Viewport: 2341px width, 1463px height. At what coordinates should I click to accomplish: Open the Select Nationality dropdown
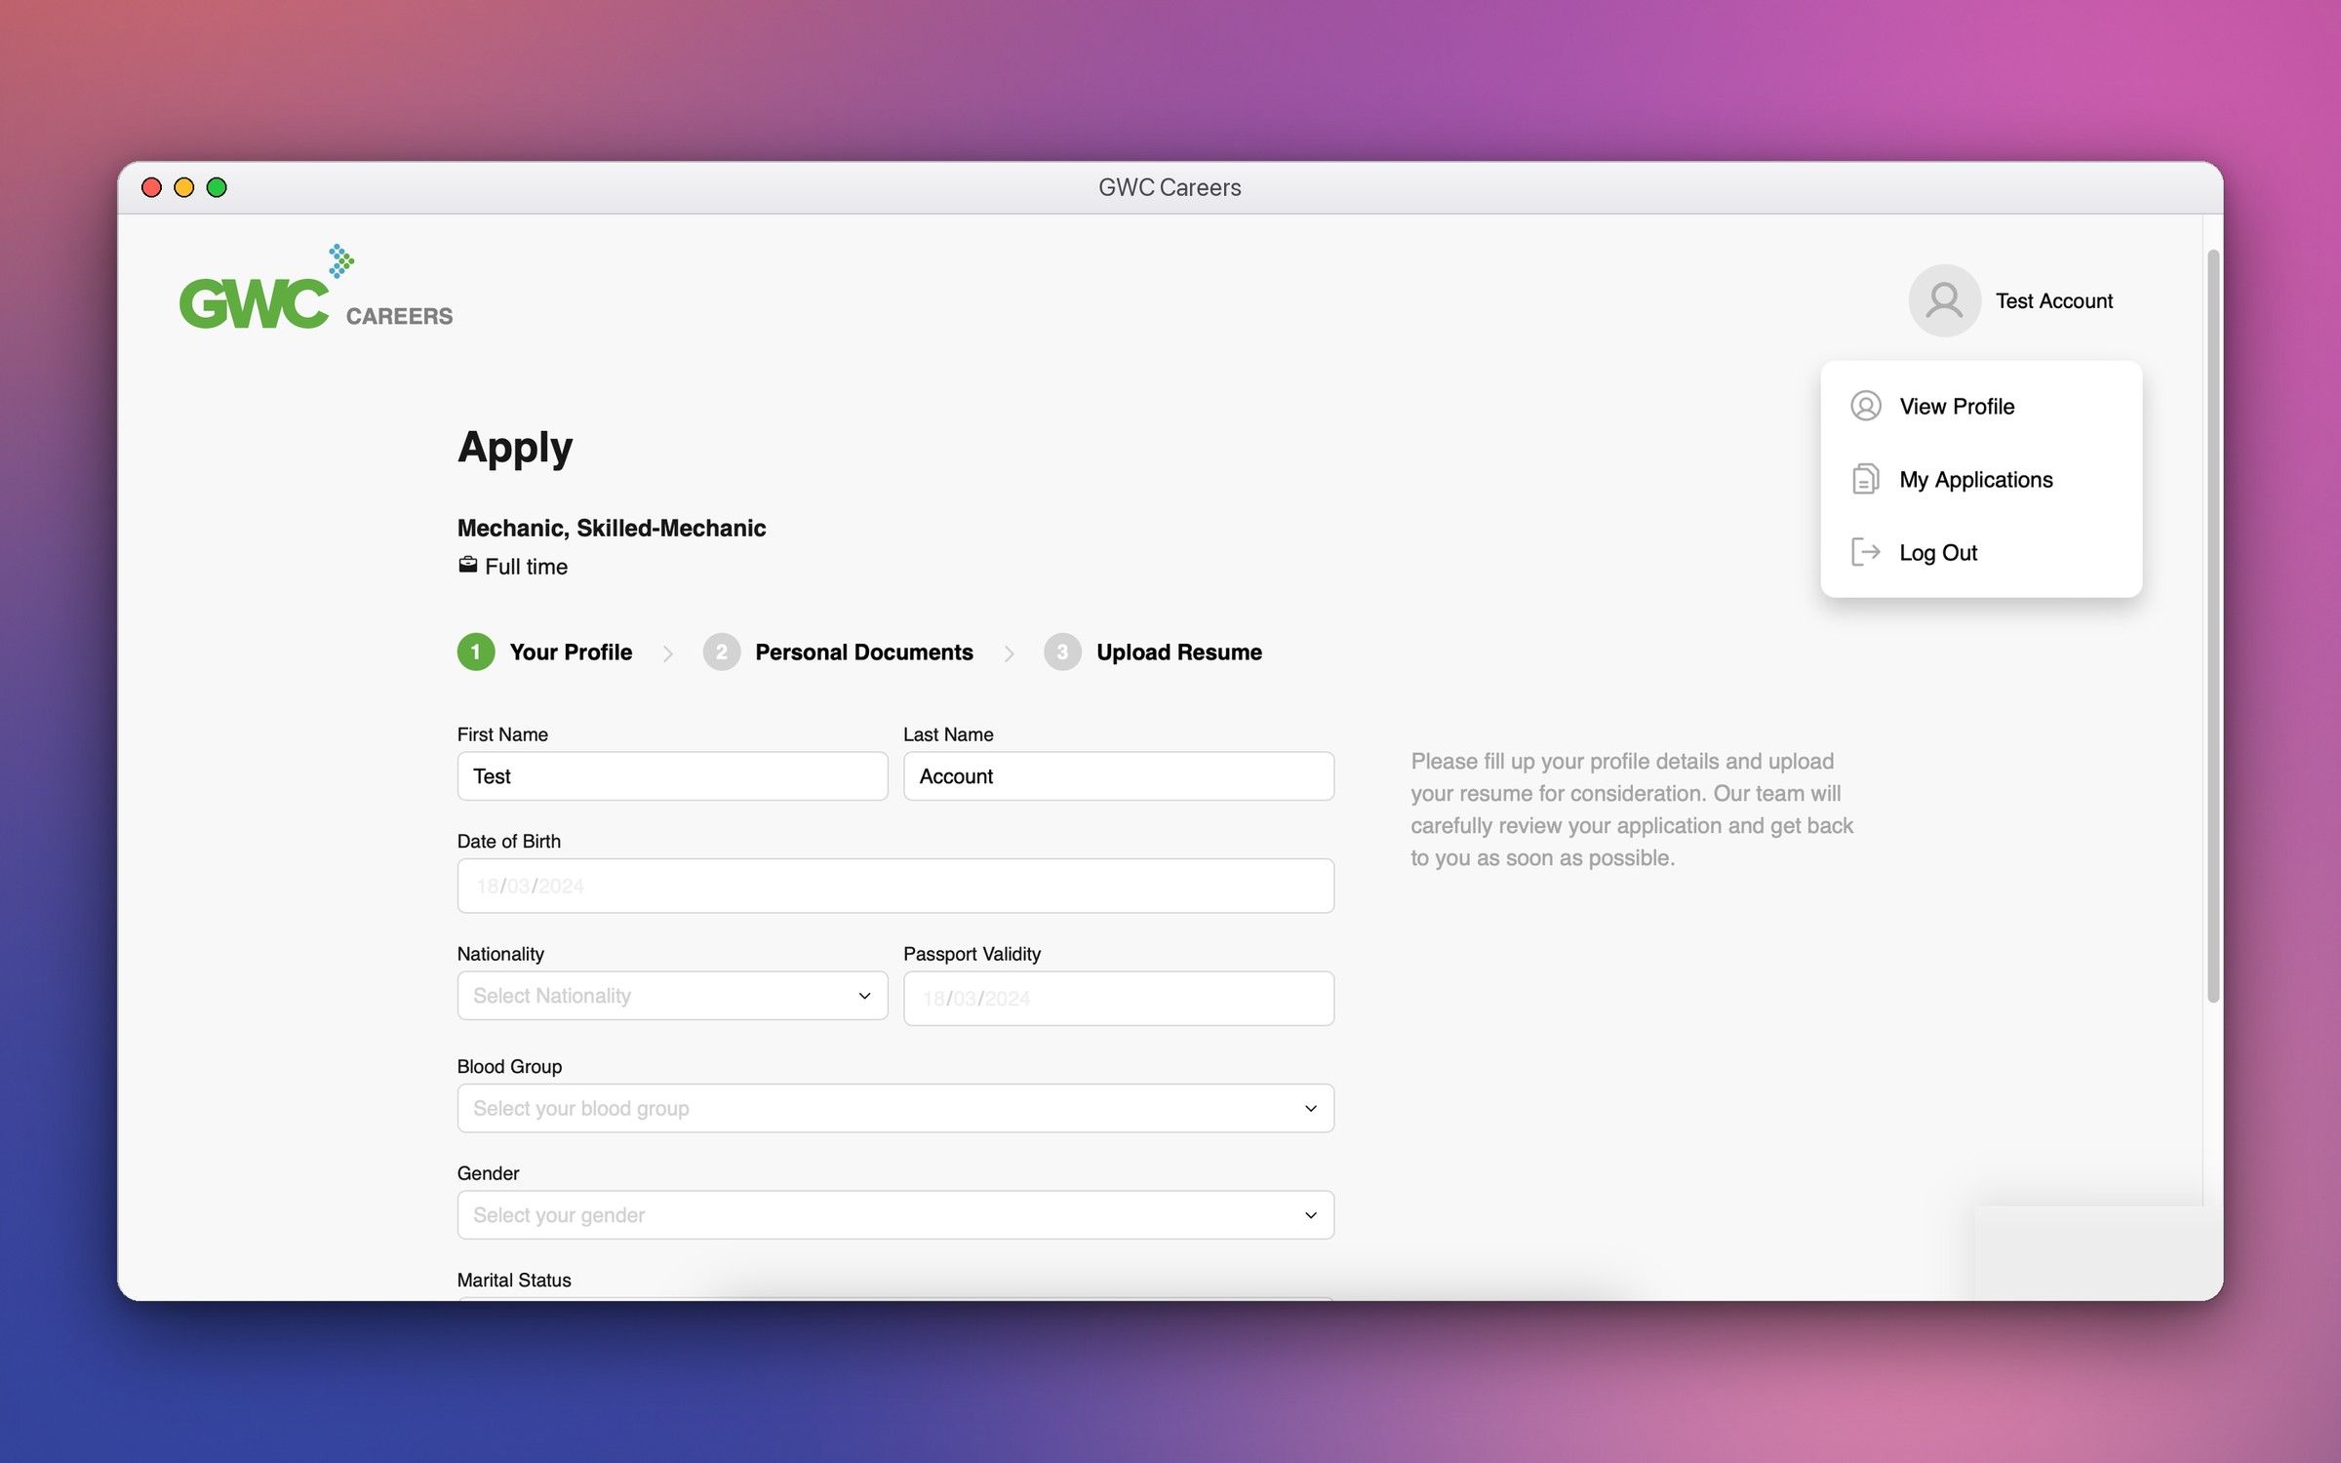672,995
